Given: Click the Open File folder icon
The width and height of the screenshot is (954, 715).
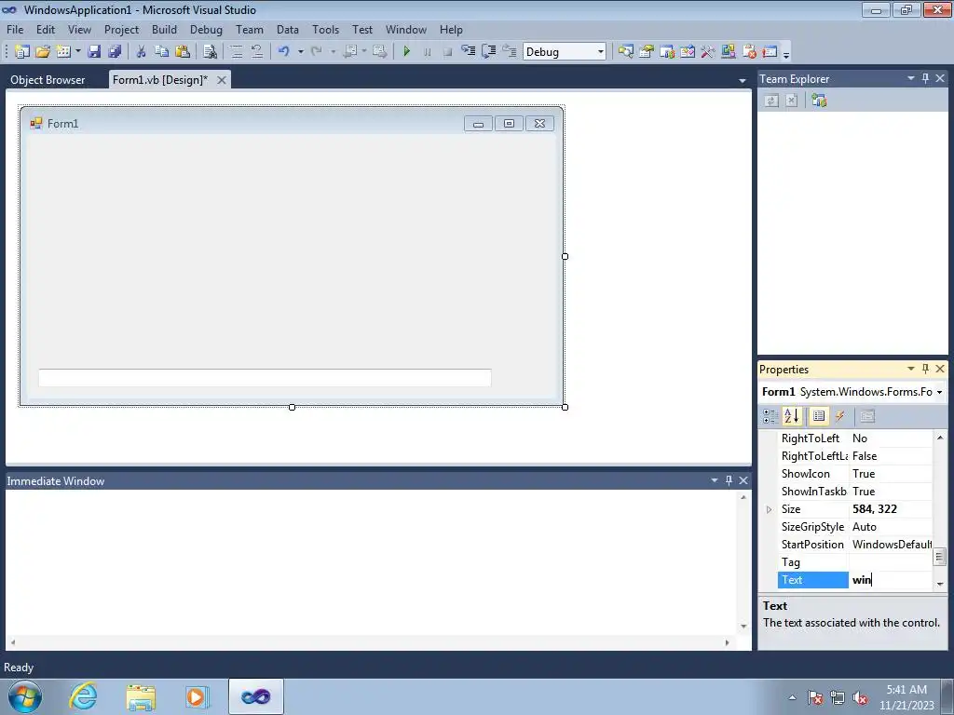Looking at the screenshot, I should click(43, 52).
